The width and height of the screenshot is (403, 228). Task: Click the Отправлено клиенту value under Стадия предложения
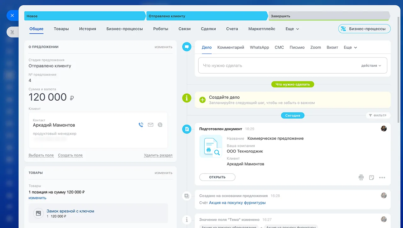pyautogui.click(x=50, y=66)
